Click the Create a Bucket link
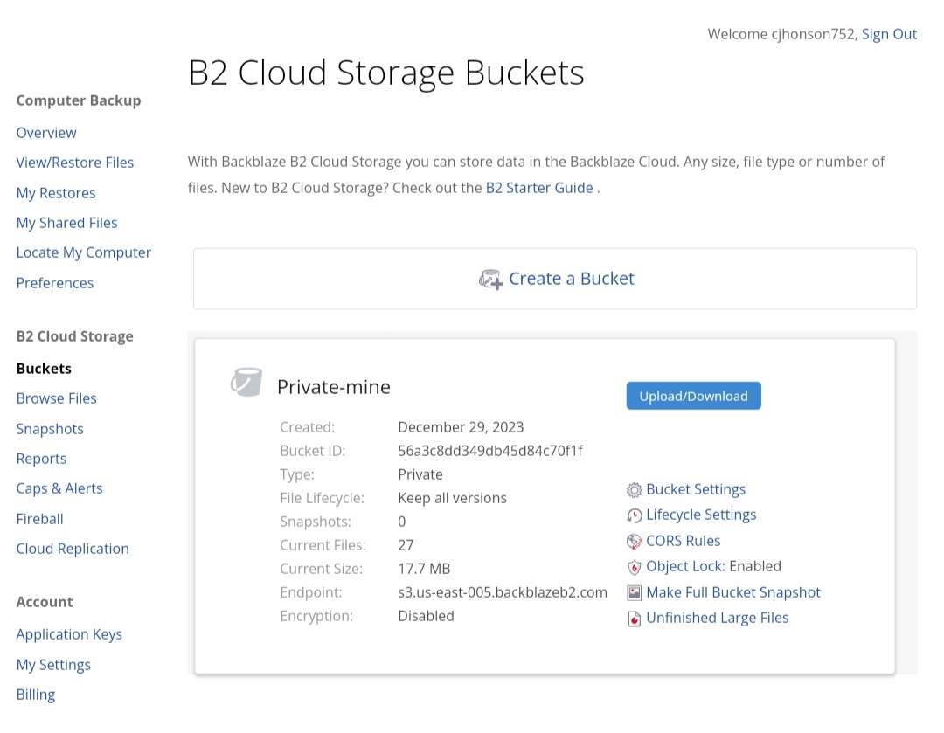This screenshot has width=944, height=733. coord(572,279)
